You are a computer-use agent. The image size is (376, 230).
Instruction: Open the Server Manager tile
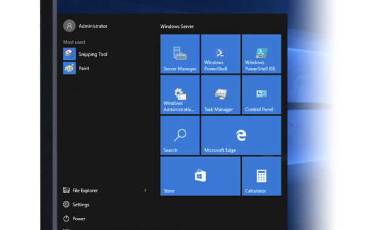[180, 54]
